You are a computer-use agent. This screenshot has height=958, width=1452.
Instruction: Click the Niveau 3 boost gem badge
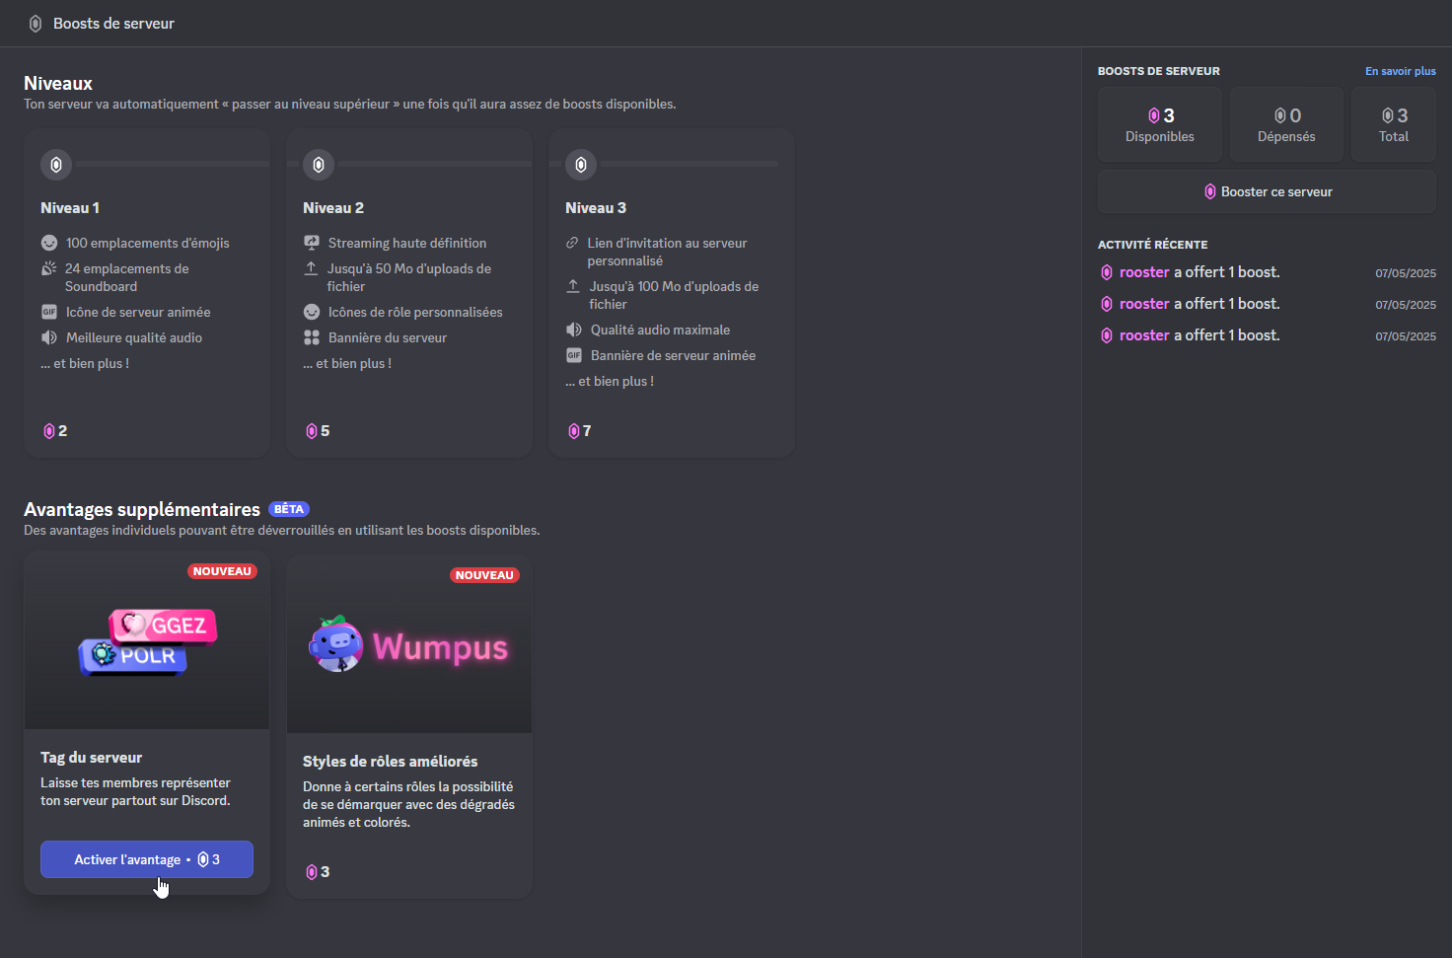point(581,165)
